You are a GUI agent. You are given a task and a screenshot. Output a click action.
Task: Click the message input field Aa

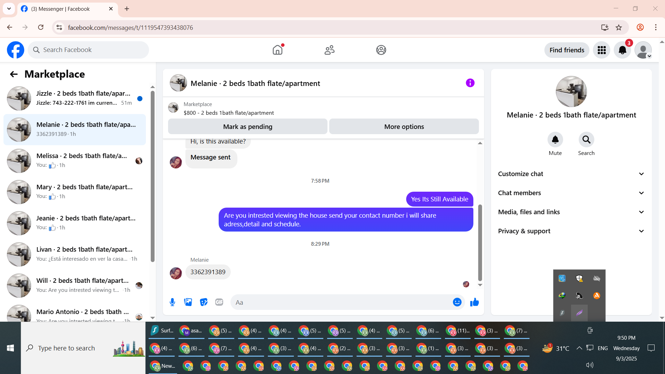pos(341,302)
